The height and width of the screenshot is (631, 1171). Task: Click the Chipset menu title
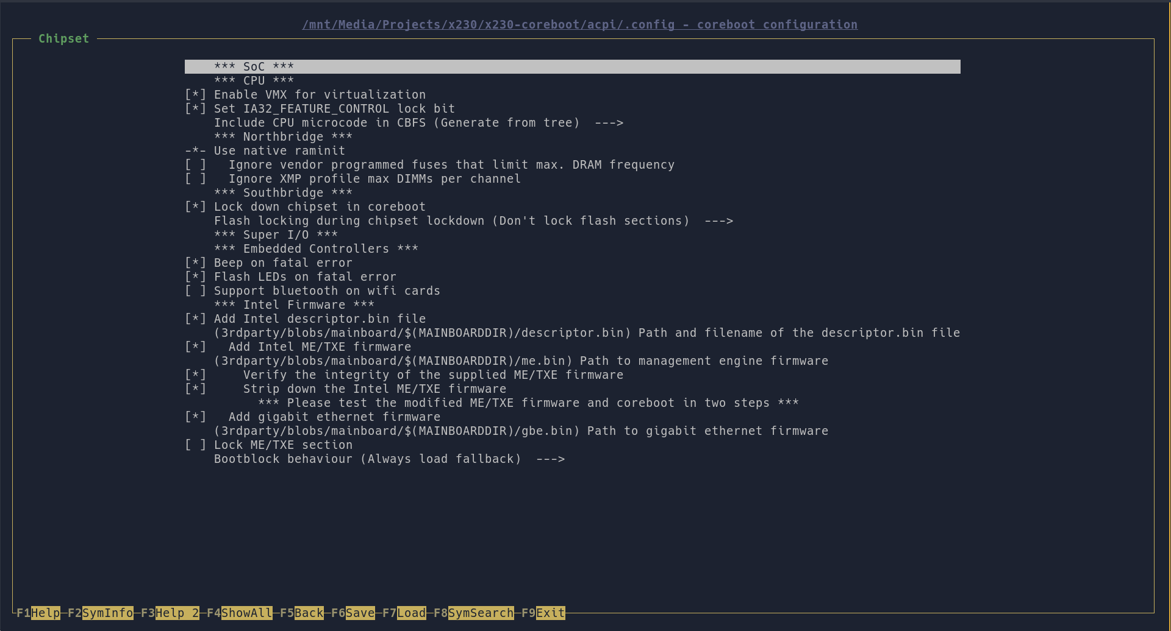pyautogui.click(x=64, y=38)
